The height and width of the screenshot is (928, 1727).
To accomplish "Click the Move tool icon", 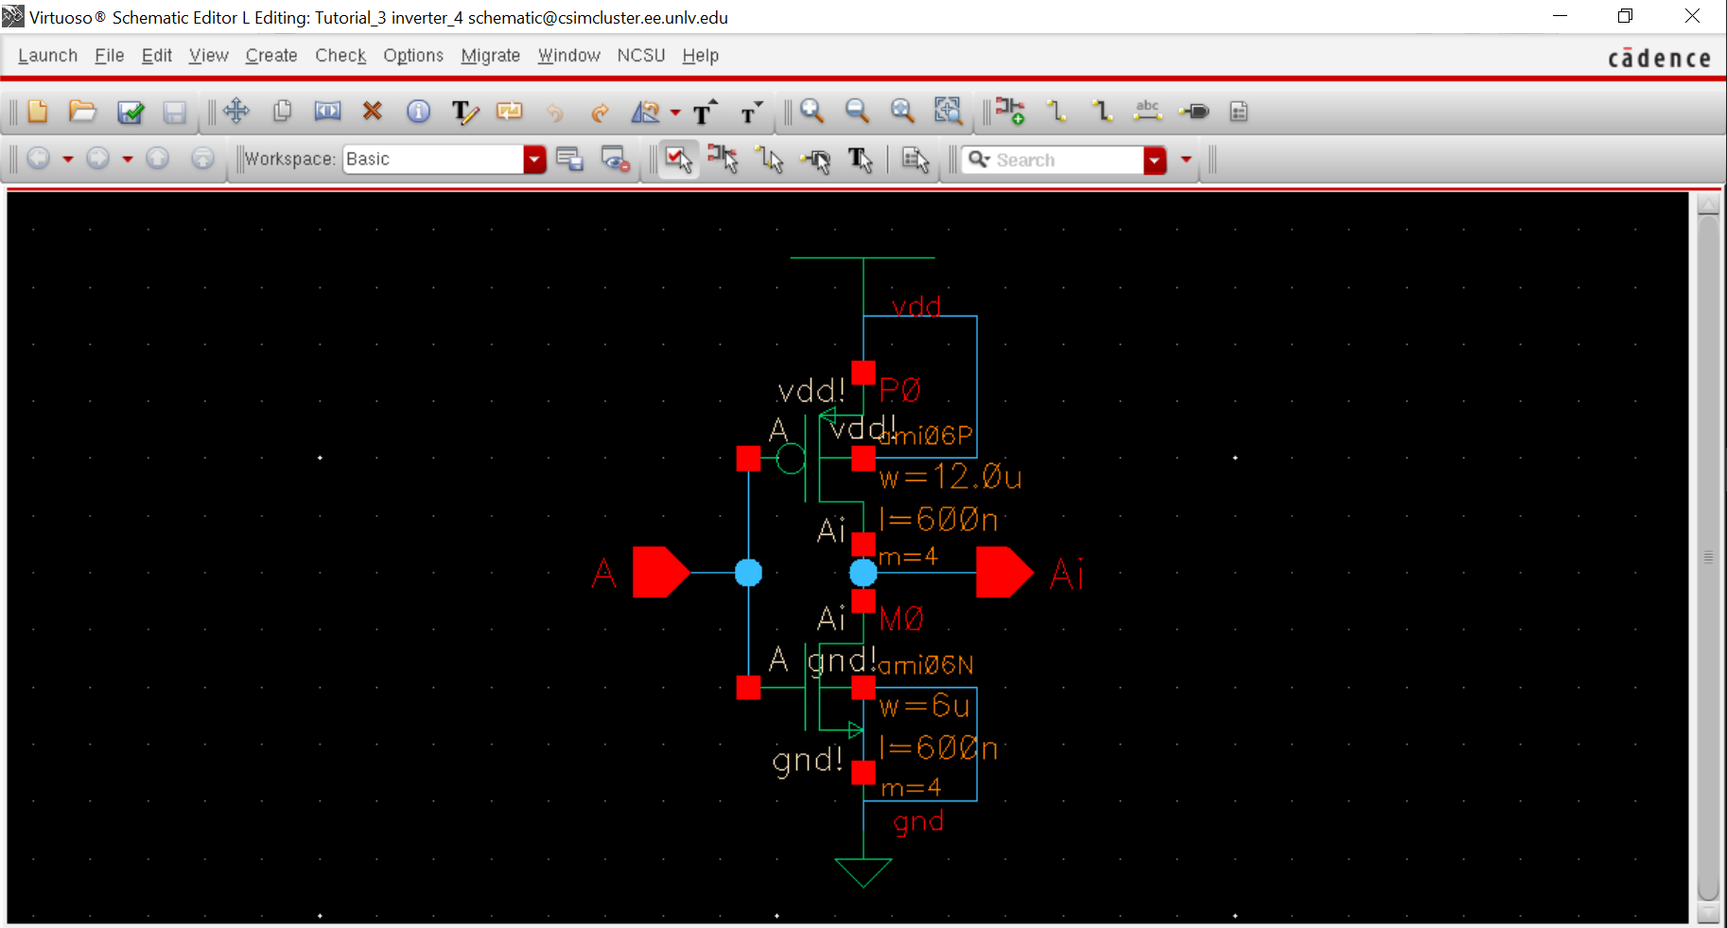I will [x=236, y=112].
